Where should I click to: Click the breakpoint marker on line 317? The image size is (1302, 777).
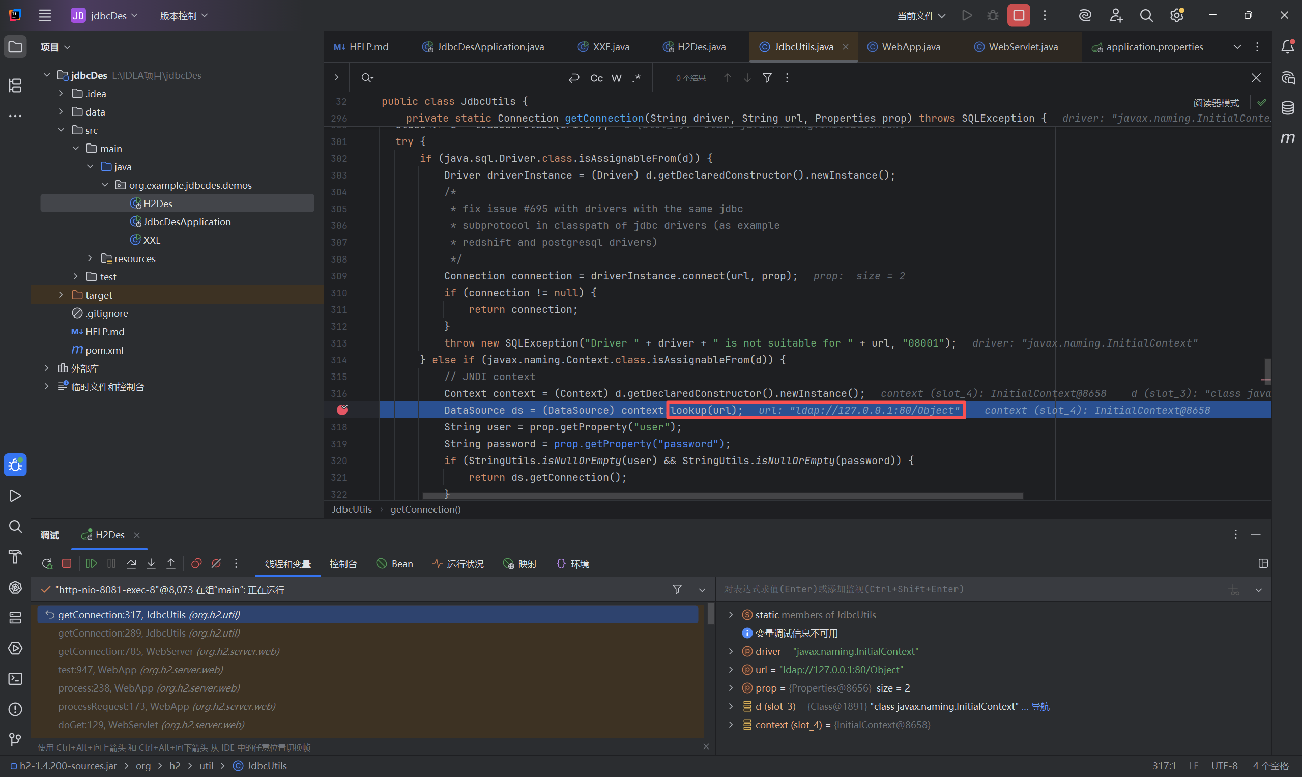tap(342, 410)
